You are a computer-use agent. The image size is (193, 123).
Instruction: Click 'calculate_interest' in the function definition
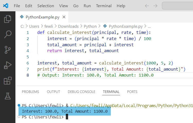pos(69,32)
